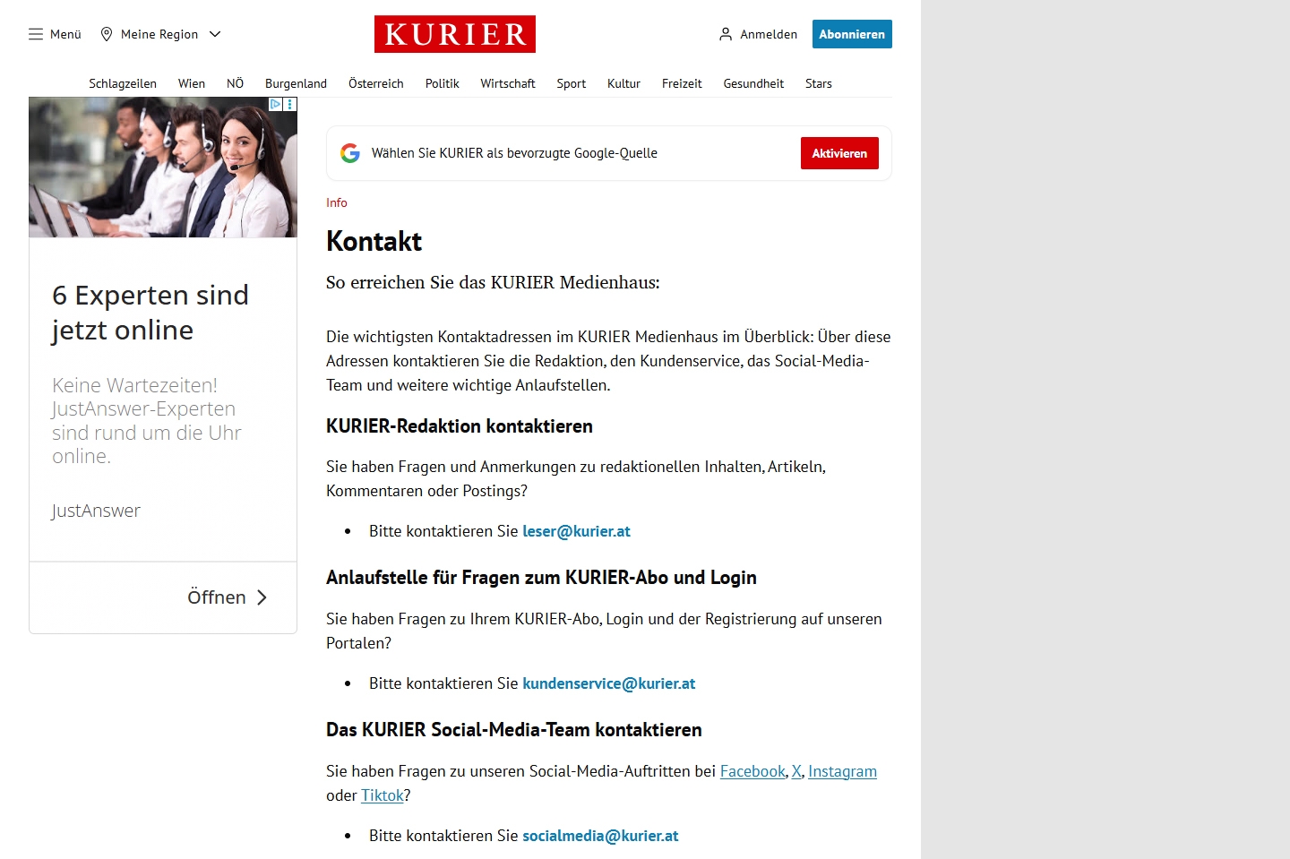Click the chevron next to Öffnen
The image size is (1290, 859).
262,597
